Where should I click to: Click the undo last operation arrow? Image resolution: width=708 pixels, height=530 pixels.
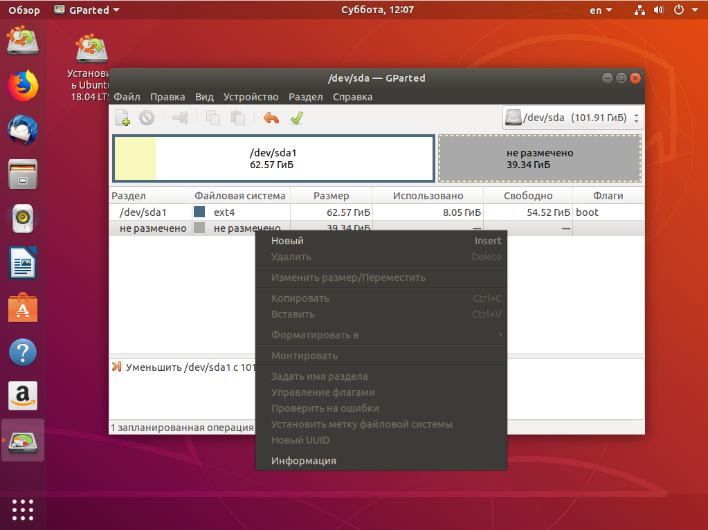(271, 118)
